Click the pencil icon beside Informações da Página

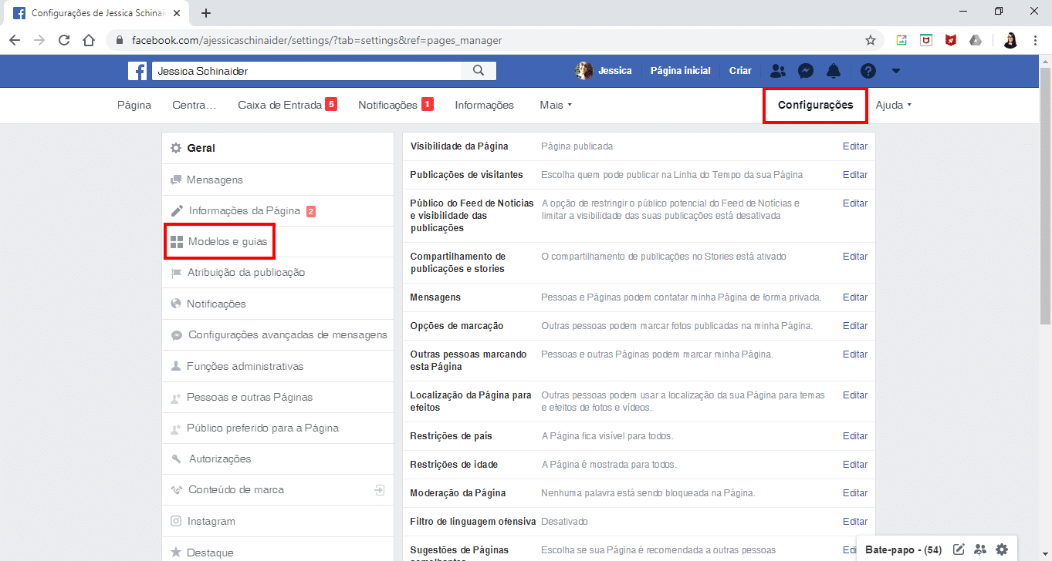[177, 210]
